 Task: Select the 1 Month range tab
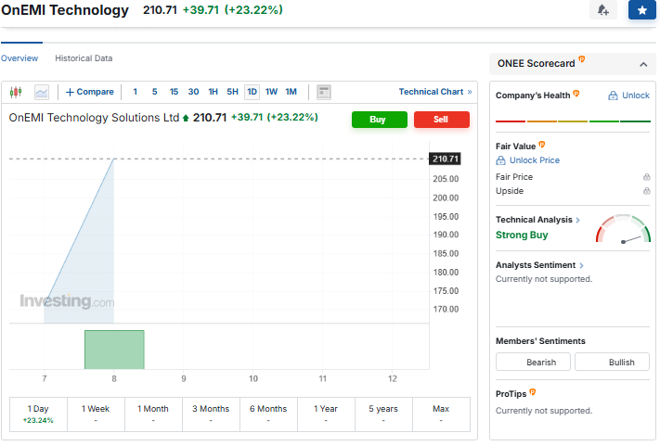153,414
